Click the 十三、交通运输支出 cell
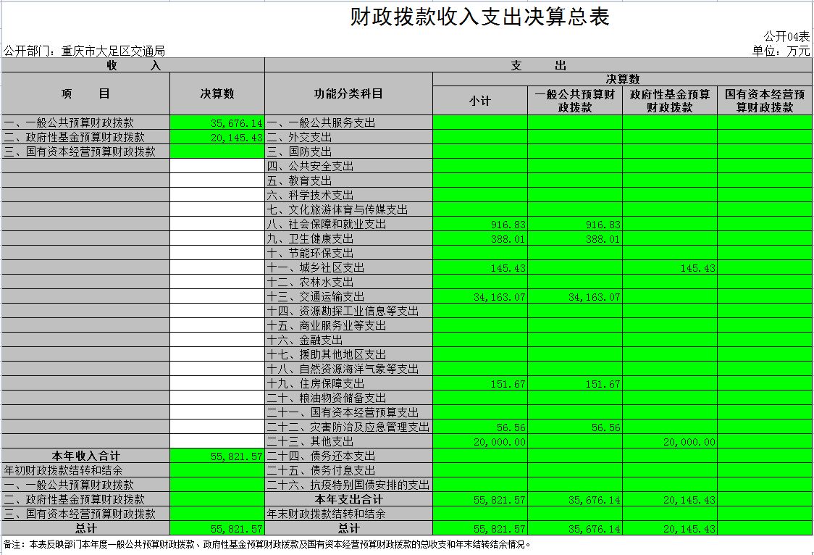Viewport: 814px width, 555px height. (x=348, y=297)
